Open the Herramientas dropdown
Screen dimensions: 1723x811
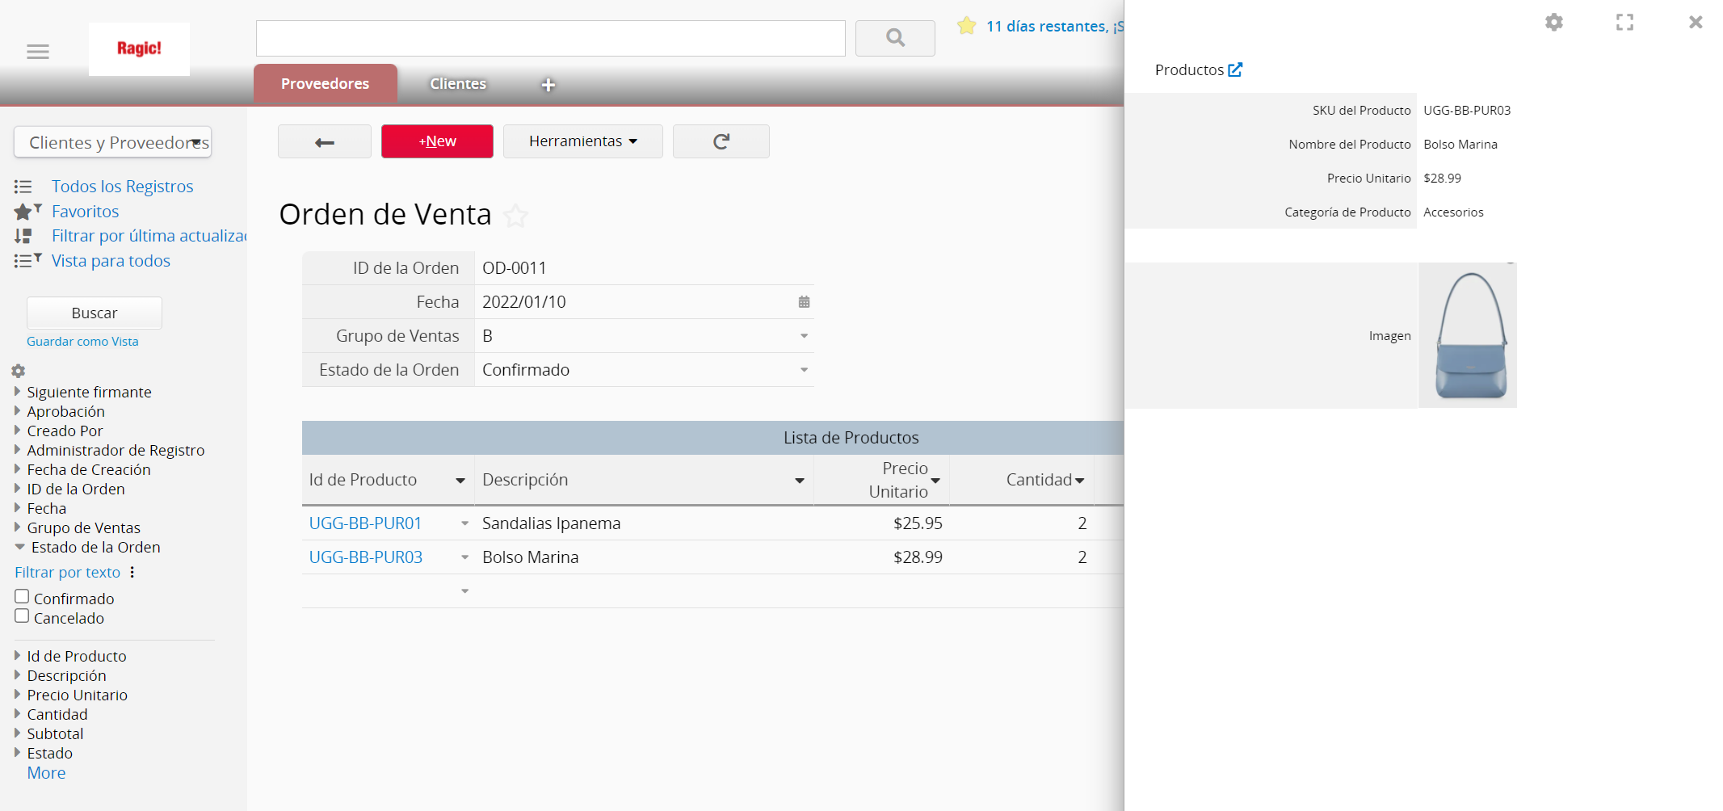coord(582,141)
